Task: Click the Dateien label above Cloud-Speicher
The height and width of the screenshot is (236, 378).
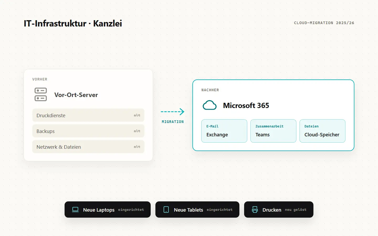Action: (311, 126)
